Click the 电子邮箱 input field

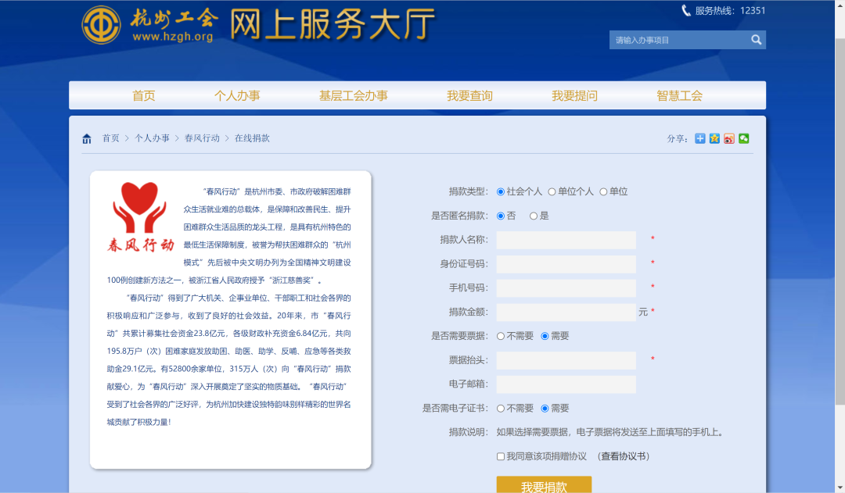coord(566,384)
